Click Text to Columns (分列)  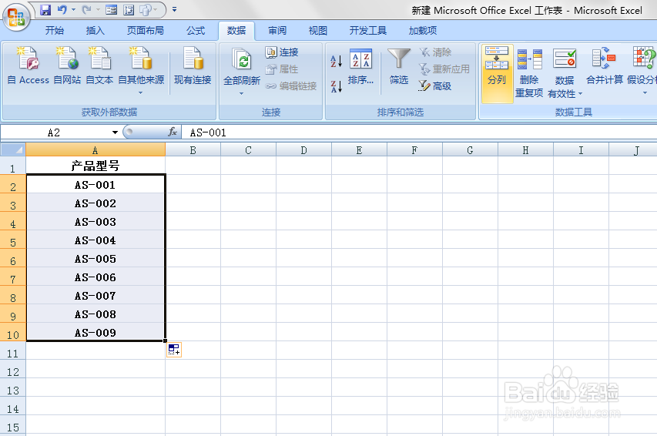(x=497, y=72)
